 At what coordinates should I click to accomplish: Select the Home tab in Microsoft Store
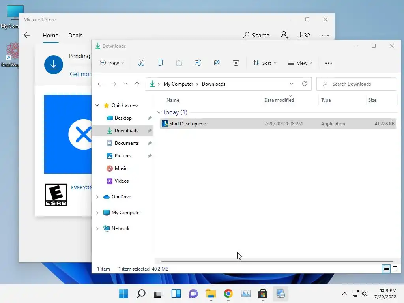tap(50, 35)
